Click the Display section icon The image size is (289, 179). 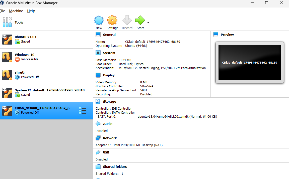click(x=98, y=75)
